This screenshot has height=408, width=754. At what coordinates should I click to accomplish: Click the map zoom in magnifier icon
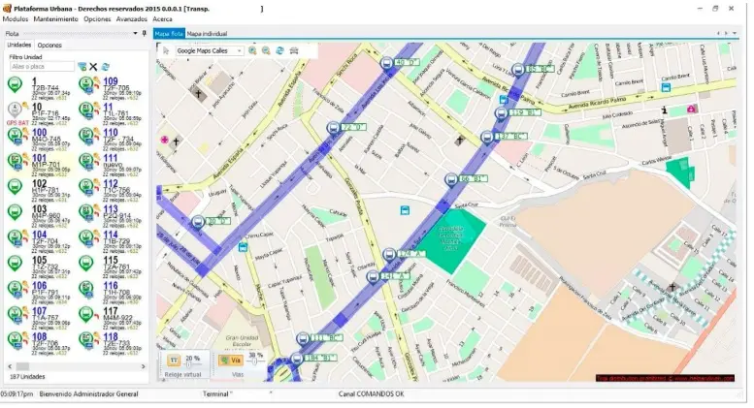[252, 51]
